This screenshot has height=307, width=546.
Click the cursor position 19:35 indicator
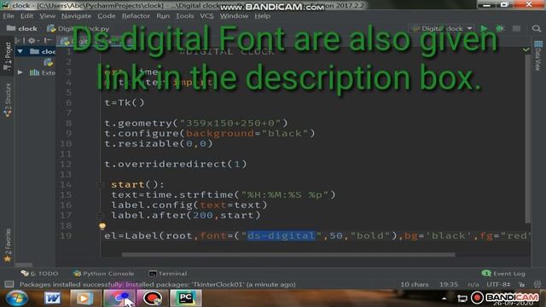click(x=449, y=284)
